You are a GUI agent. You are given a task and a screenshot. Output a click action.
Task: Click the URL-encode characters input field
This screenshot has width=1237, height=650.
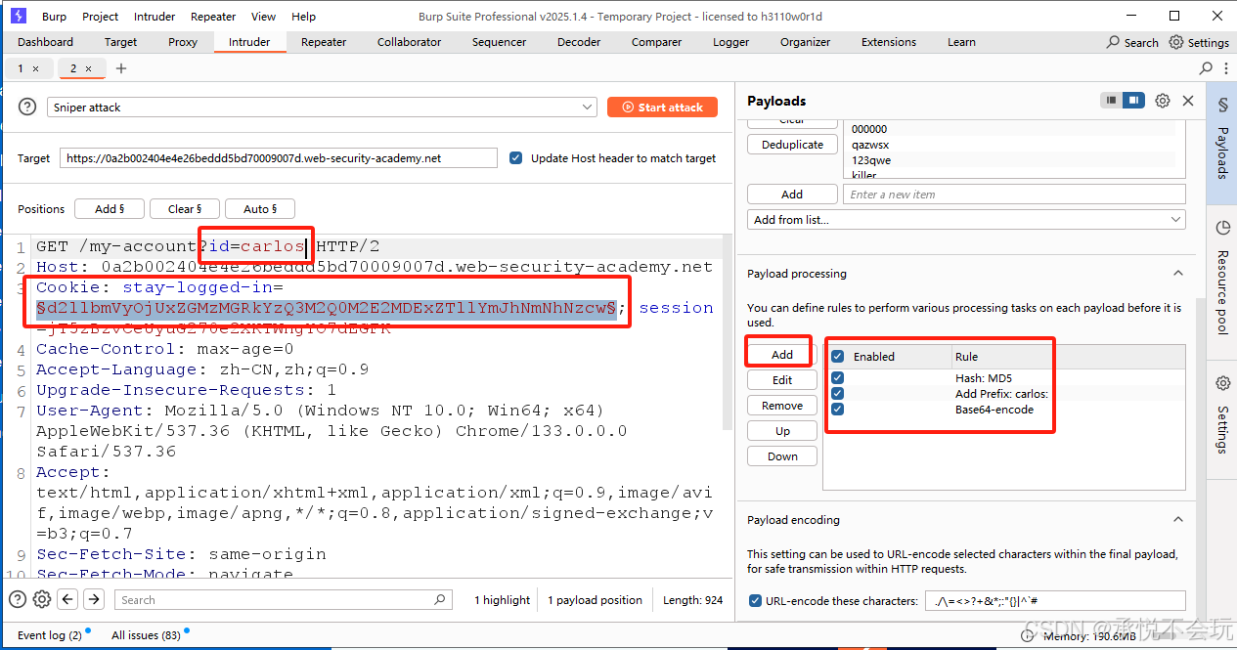tap(1055, 601)
